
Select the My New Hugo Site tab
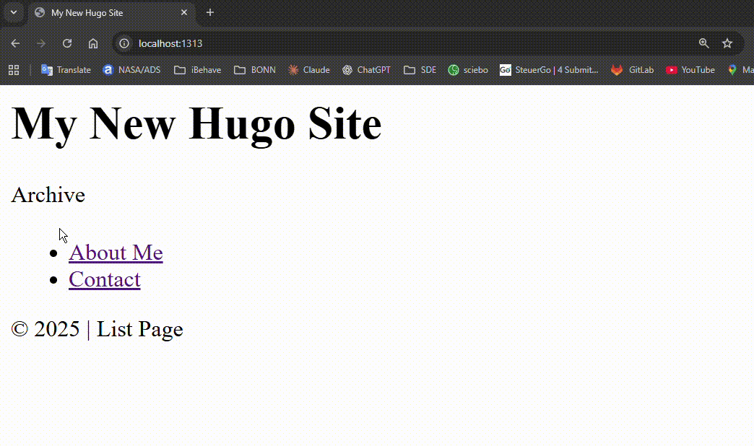108,13
